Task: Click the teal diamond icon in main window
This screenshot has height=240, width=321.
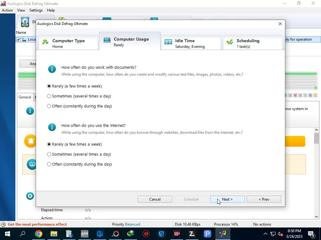Action: (32, 164)
